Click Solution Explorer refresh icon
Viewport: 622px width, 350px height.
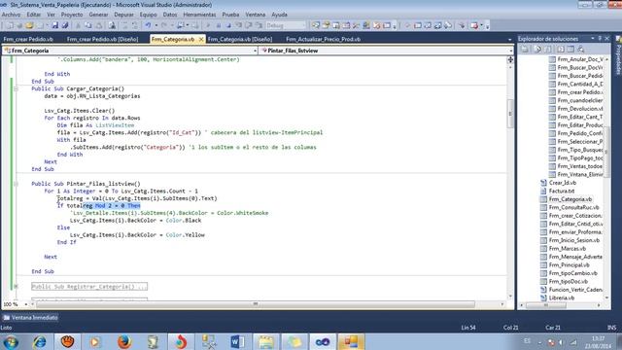[x=547, y=50]
